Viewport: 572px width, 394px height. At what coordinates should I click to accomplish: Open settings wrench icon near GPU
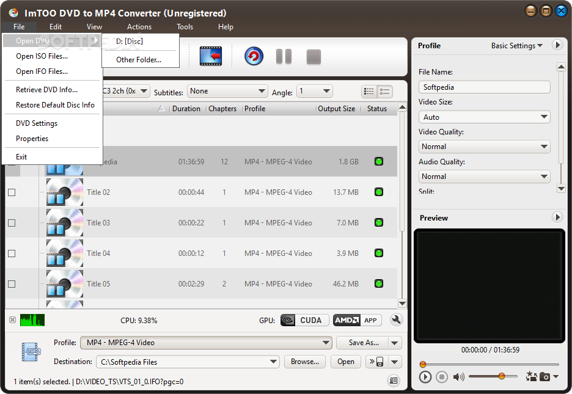396,319
